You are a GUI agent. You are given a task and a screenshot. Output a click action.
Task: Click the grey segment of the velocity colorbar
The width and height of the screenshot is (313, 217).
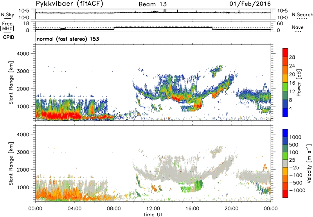285,163
